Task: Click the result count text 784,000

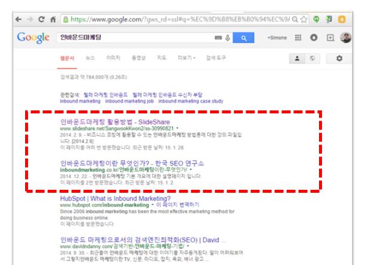Action: (x=94, y=77)
